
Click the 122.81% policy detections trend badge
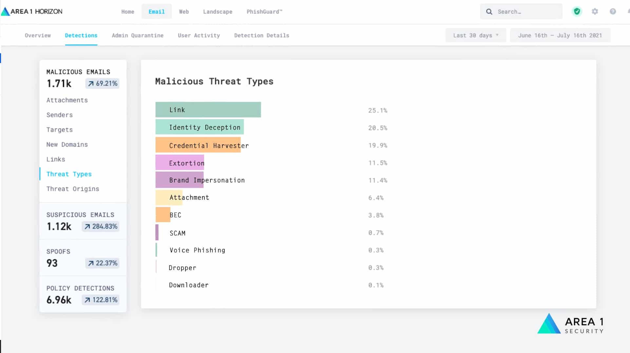[x=101, y=300]
